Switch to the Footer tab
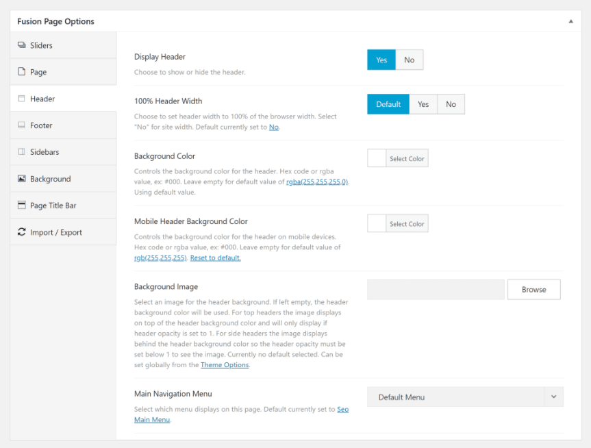The image size is (591, 448). tap(63, 125)
